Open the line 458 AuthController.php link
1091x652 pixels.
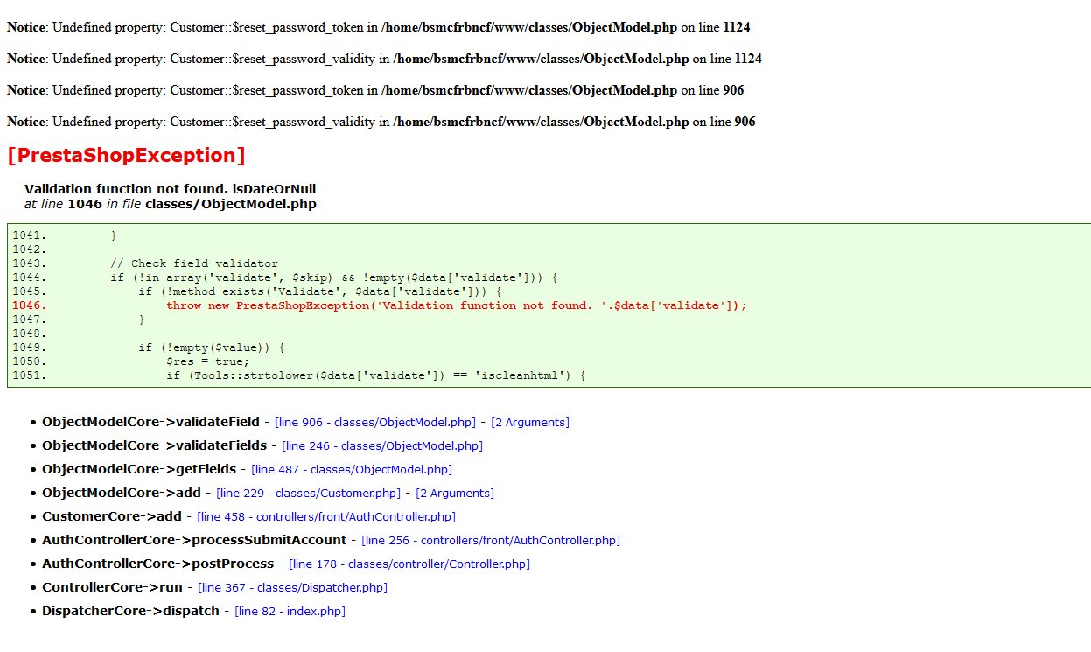326,516
